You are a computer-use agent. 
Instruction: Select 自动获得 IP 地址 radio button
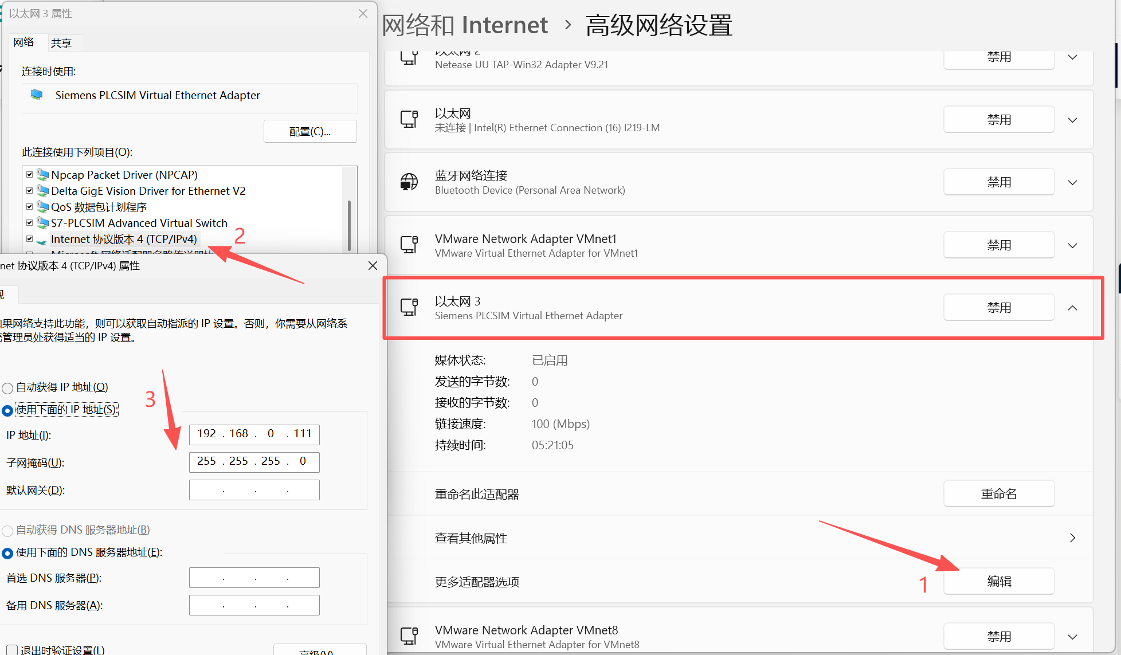7,388
